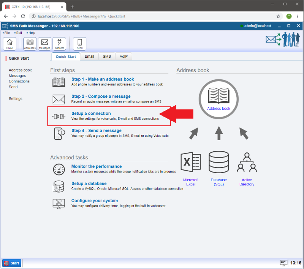304x269 pixels.
Task: Open the Addresses toolbar icon
Action: click(30, 44)
